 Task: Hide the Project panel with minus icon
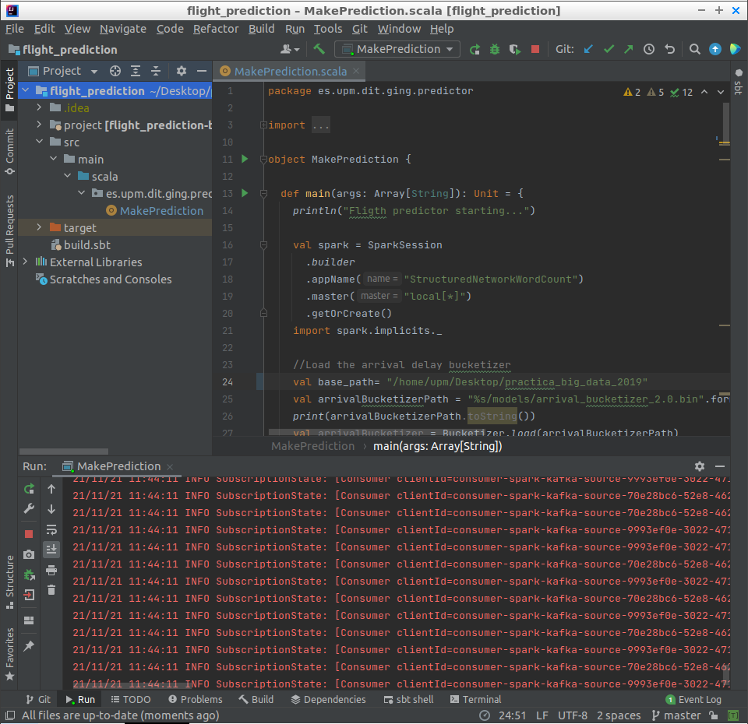click(202, 71)
